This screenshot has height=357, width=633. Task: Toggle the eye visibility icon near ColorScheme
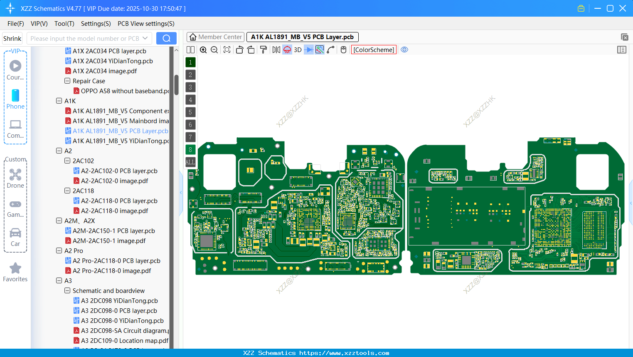tap(404, 49)
